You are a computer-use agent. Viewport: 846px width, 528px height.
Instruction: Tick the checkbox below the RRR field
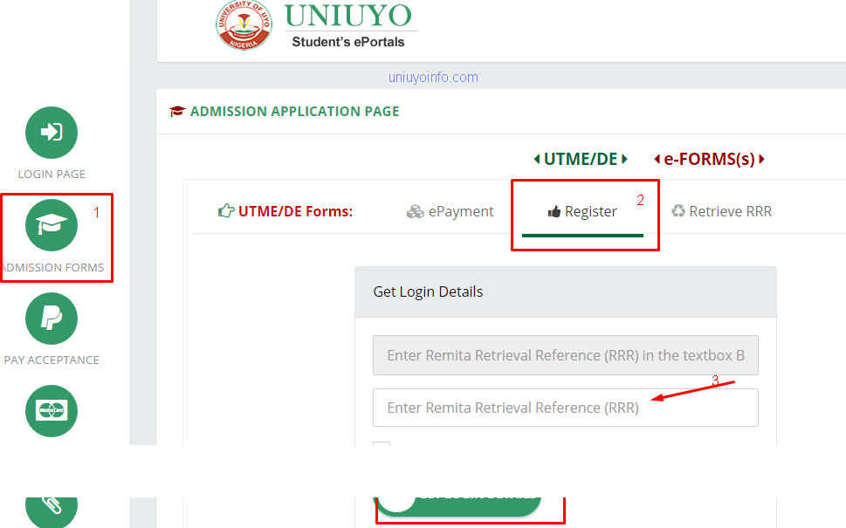(382, 444)
